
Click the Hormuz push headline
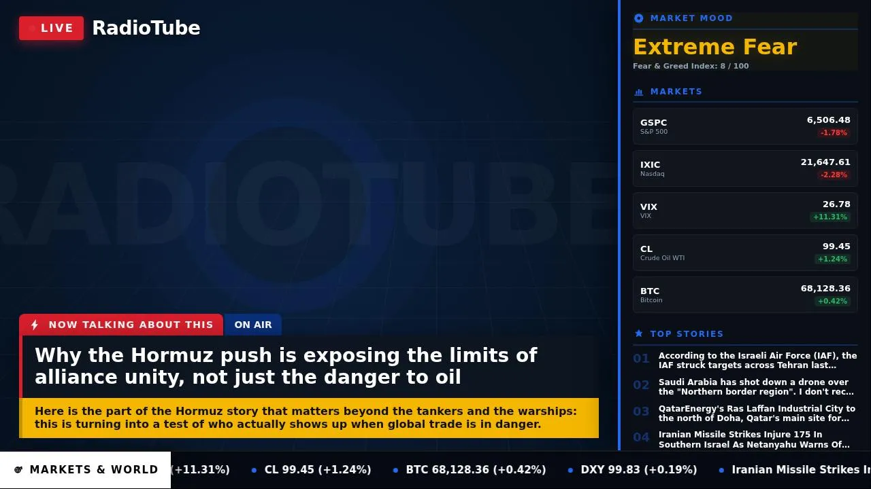tap(286, 366)
